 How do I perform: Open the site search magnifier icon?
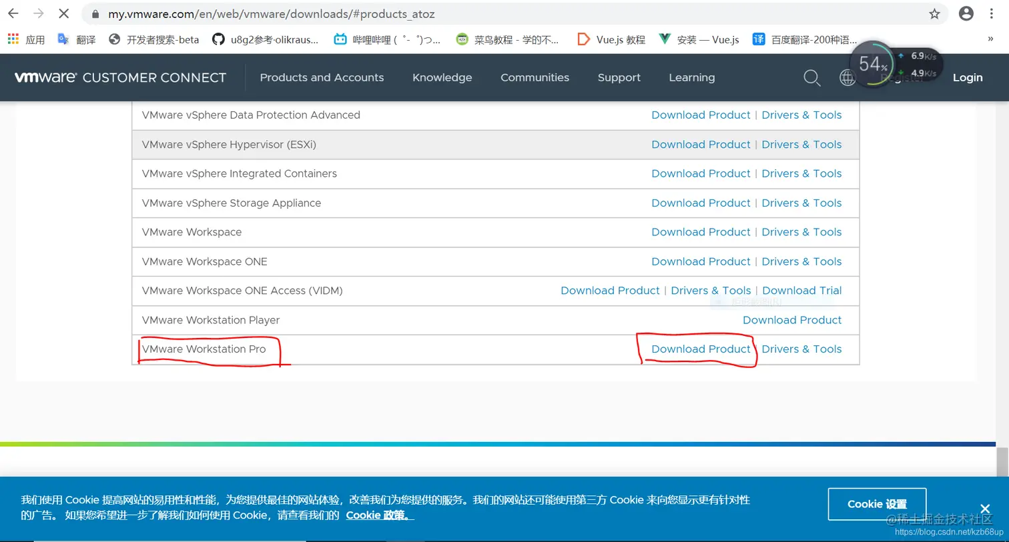pyautogui.click(x=811, y=78)
